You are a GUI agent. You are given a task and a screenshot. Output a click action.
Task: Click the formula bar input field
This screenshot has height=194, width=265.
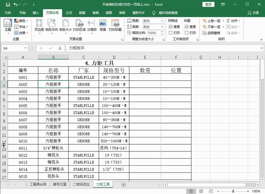point(162,48)
